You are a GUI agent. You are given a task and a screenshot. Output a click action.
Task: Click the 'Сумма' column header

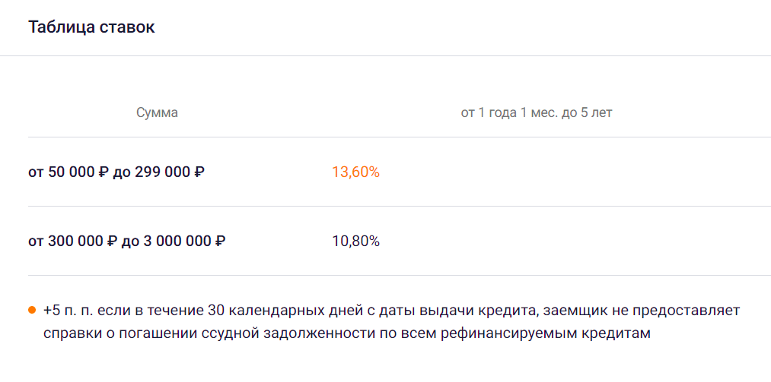(x=158, y=113)
